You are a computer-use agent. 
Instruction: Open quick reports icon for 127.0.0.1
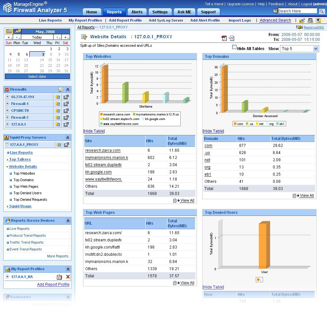[58, 125]
